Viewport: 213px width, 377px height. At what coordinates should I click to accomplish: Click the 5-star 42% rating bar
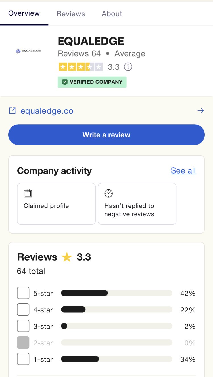(116, 293)
